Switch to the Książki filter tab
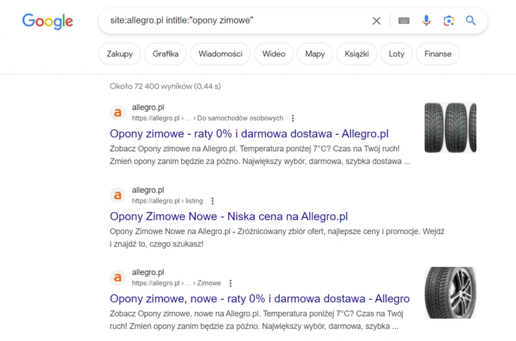This screenshot has width=516, height=341. [356, 54]
